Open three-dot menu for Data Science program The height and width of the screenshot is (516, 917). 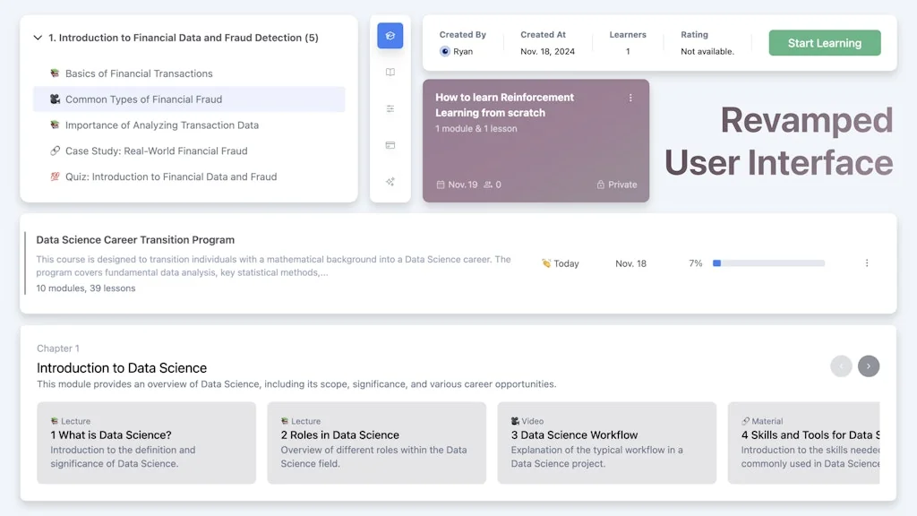coord(866,263)
